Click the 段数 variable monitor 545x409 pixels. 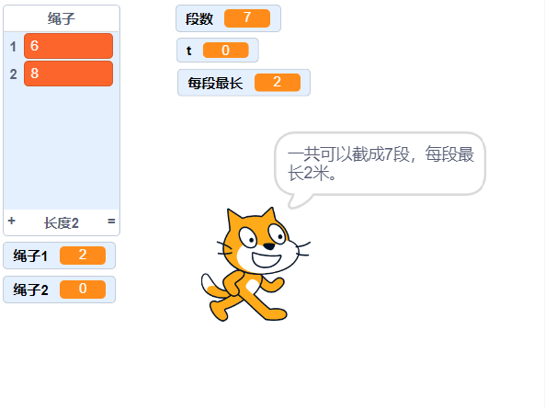pos(228,18)
